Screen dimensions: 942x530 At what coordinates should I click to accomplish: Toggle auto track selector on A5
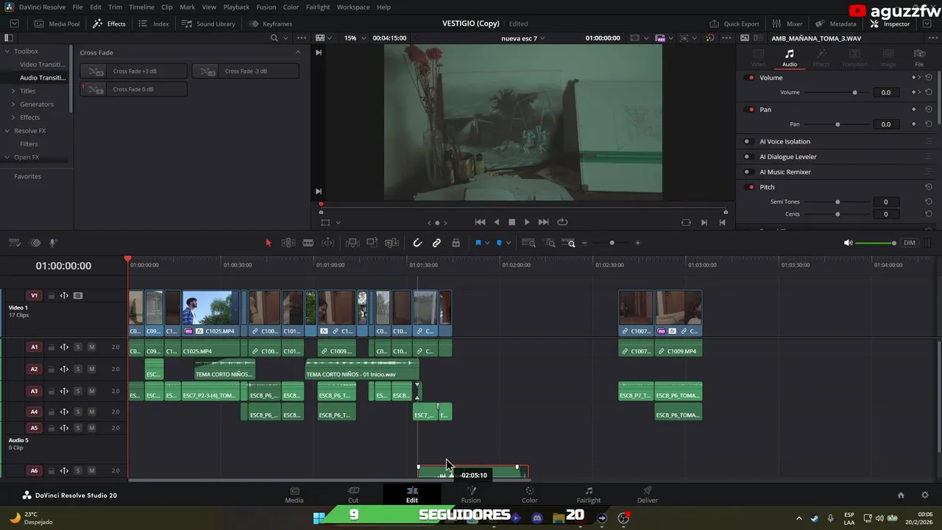[x=64, y=428]
